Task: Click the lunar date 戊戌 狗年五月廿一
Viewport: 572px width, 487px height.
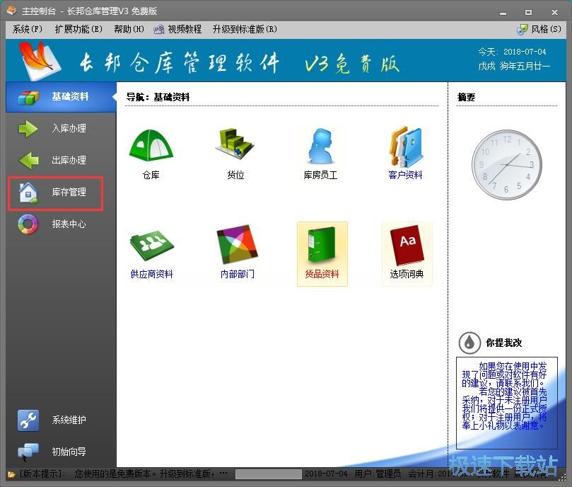Action: click(514, 67)
